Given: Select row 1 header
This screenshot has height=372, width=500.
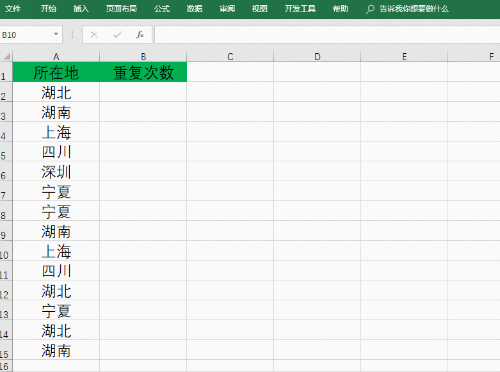Looking at the screenshot, I should coord(6,72).
